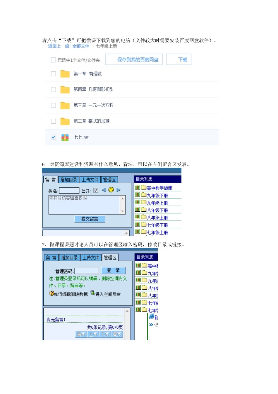Viewport: 278px width, 394px height.
Task: Open 上传文件 tab above the 管理密码 field
Action: click(91, 258)
